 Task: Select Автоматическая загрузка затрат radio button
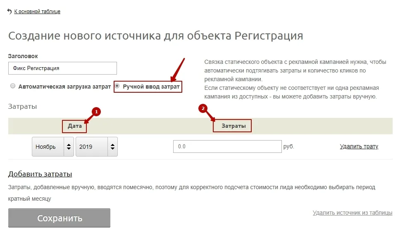point(13,86)
